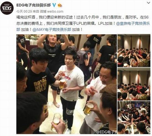Click the EDG shirt logo in main photo

96,40
